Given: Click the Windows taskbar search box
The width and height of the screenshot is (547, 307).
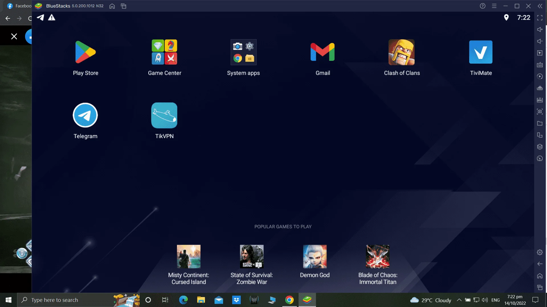Looking at the screenshot, I should 78,300.
